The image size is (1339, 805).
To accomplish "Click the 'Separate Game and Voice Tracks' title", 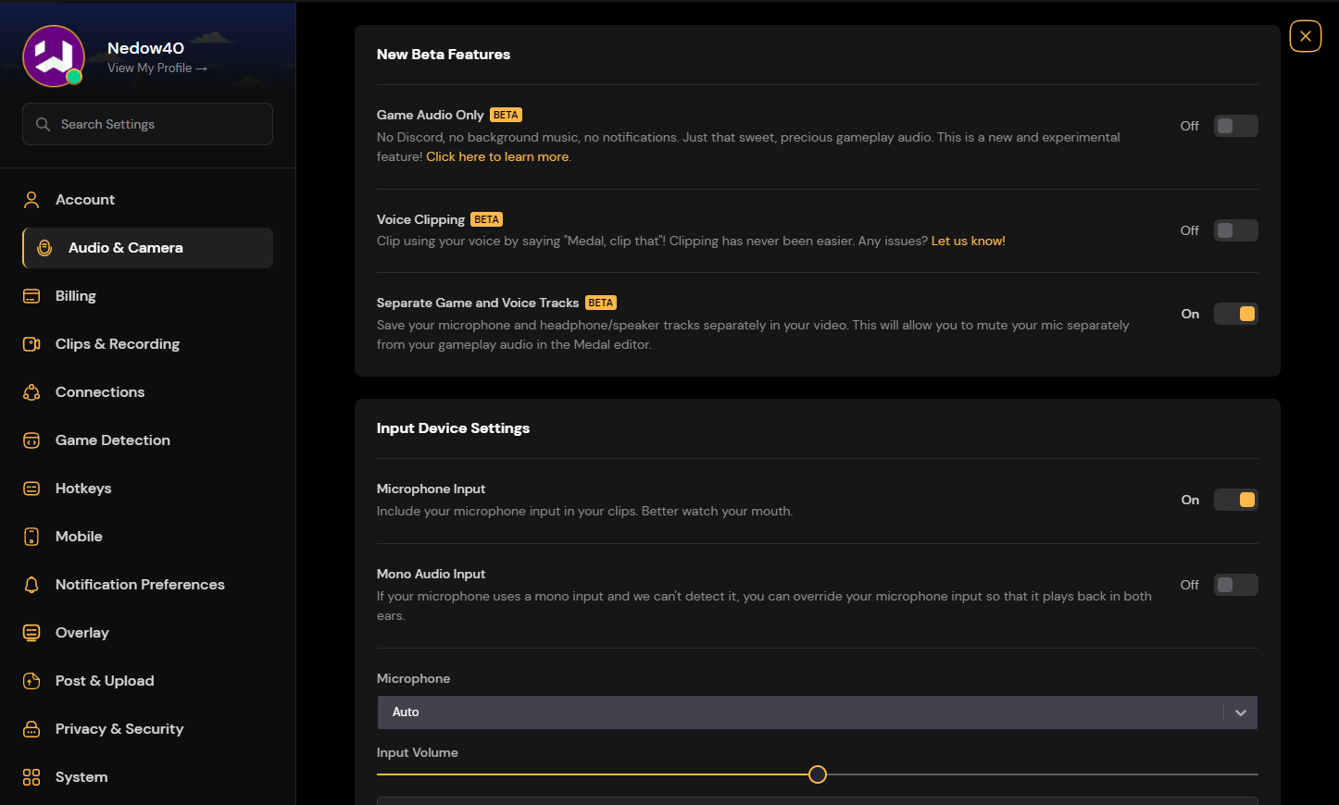I will [478, 303].
